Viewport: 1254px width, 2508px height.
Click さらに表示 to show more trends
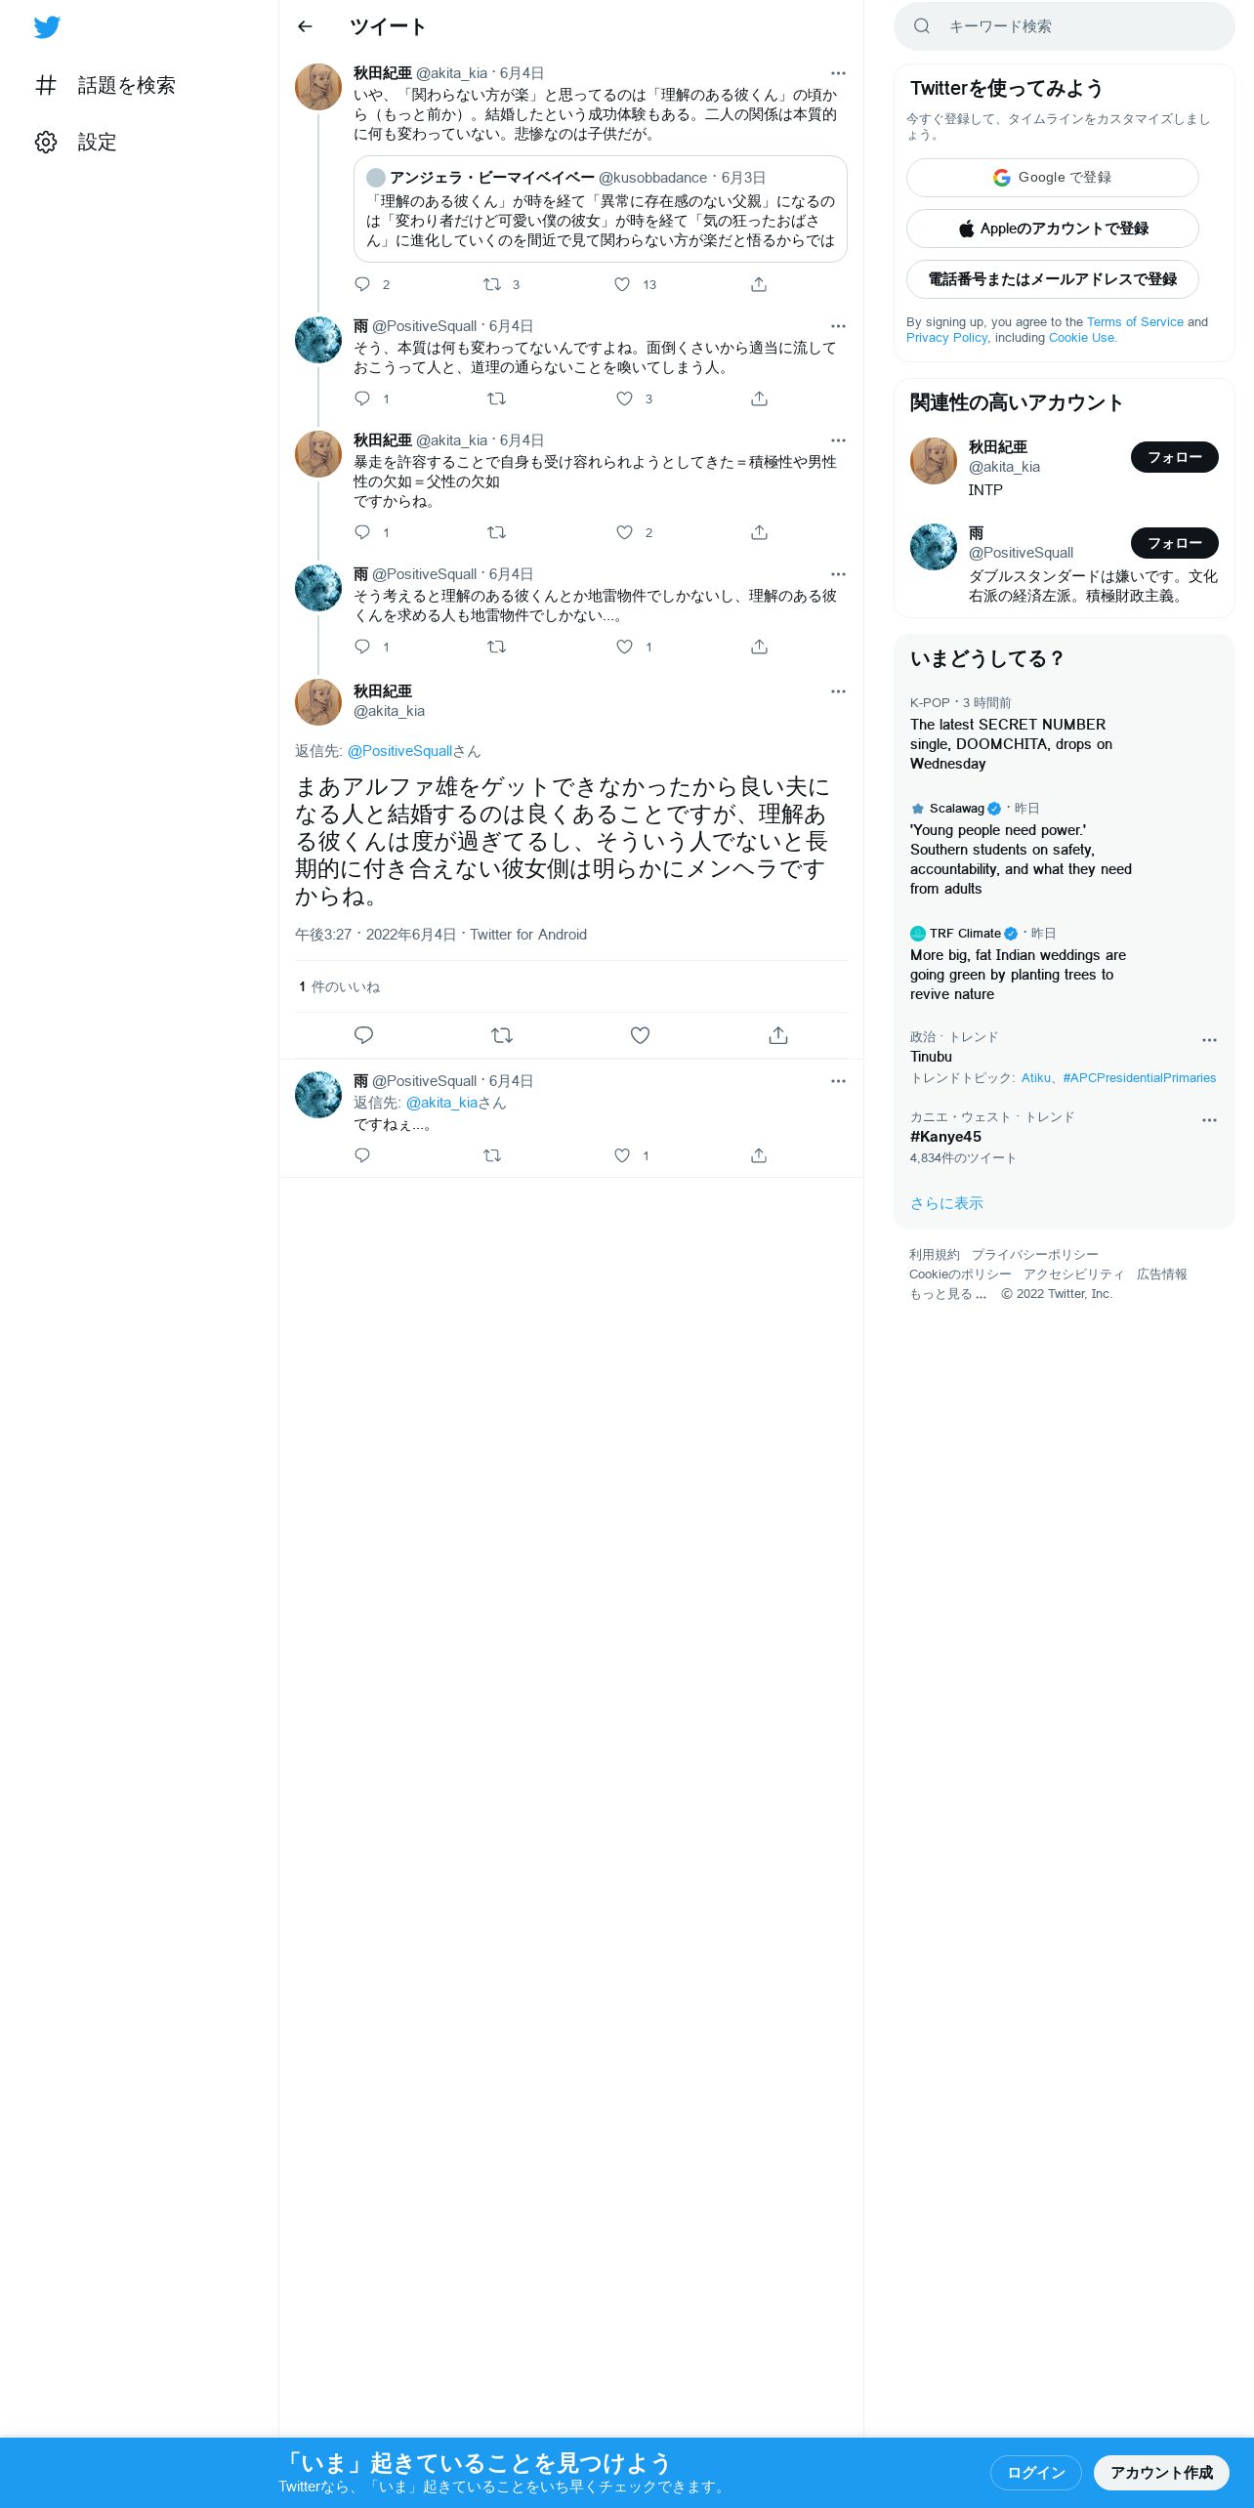coord(946,1203)
